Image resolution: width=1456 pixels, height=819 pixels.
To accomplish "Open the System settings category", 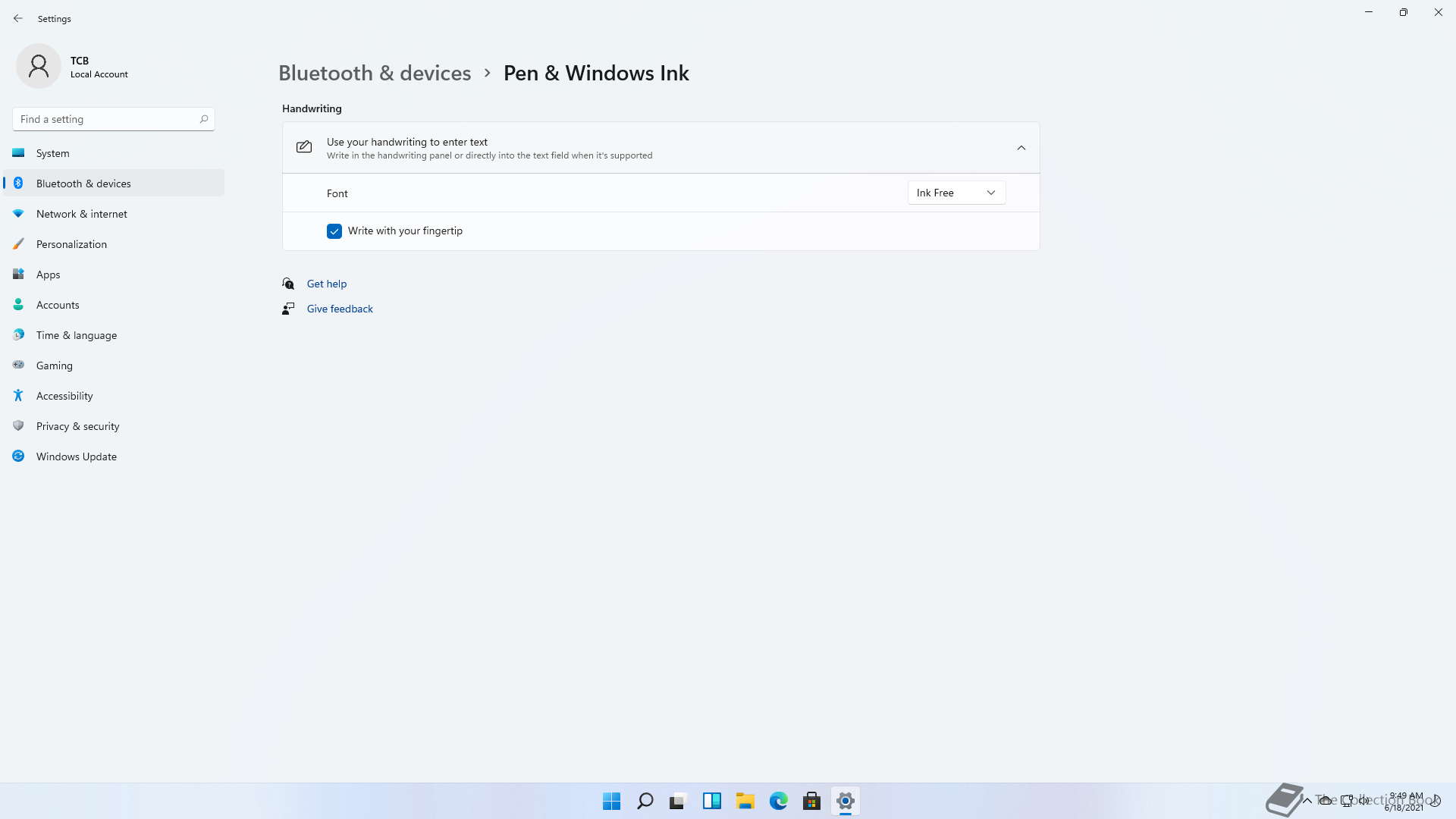I will [x=114, y=153].
